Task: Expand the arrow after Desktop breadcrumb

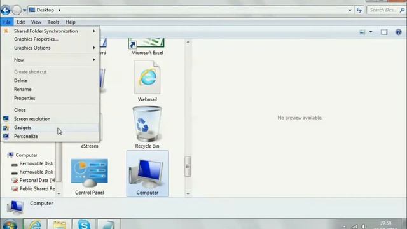Action: click(x=59, y=10)
